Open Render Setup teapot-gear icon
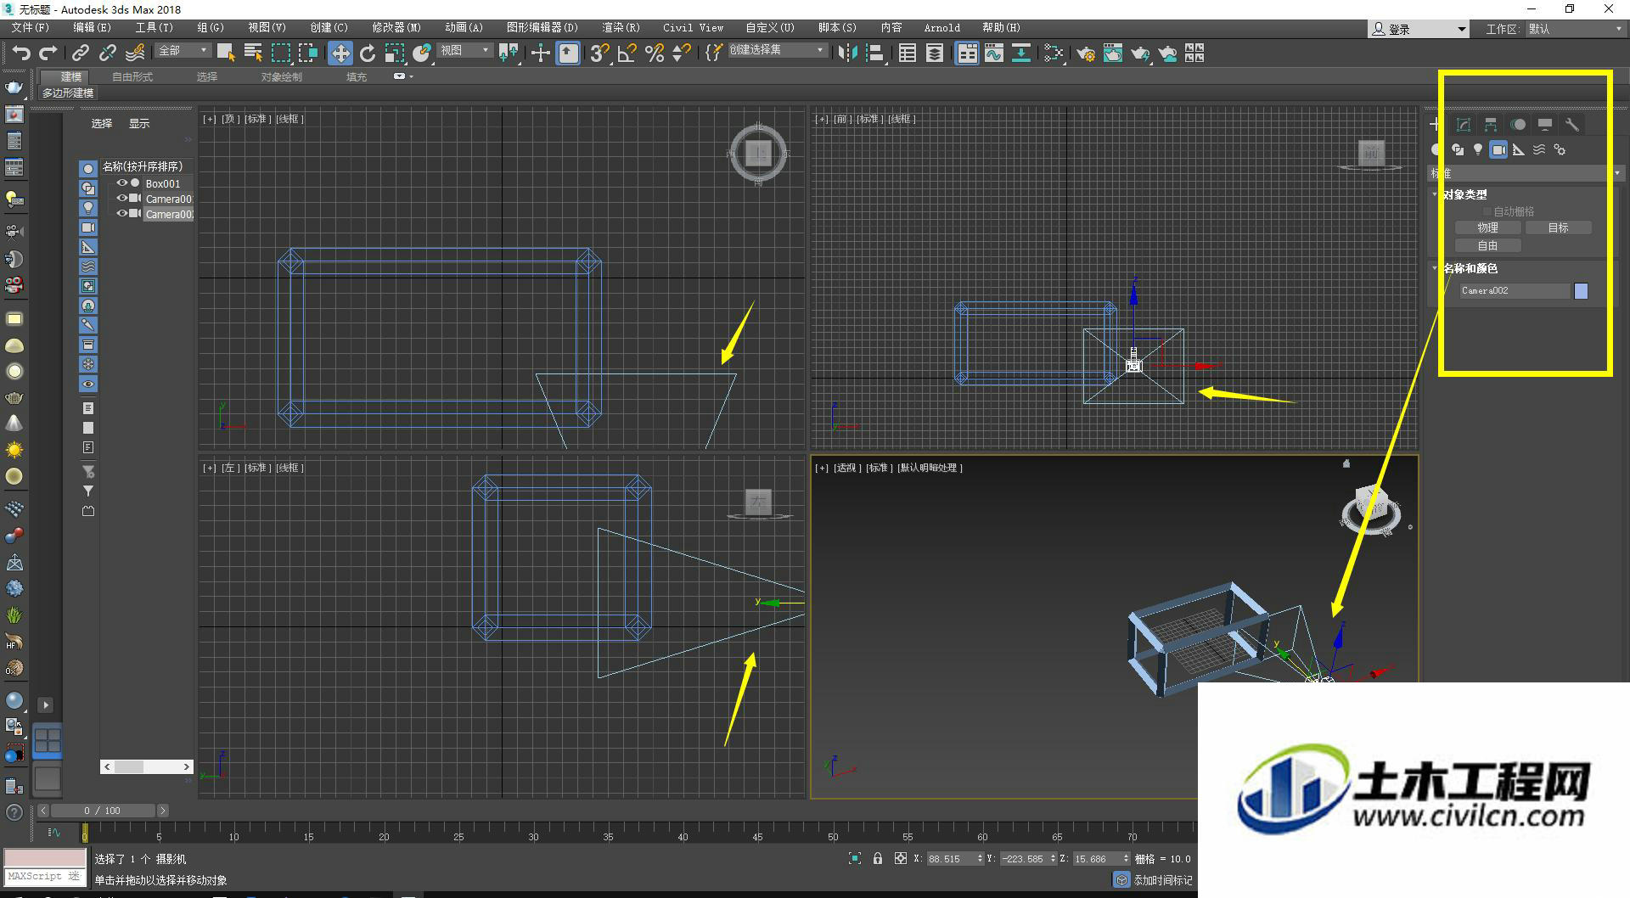 pyautogui.click(x=1086, y=53)
